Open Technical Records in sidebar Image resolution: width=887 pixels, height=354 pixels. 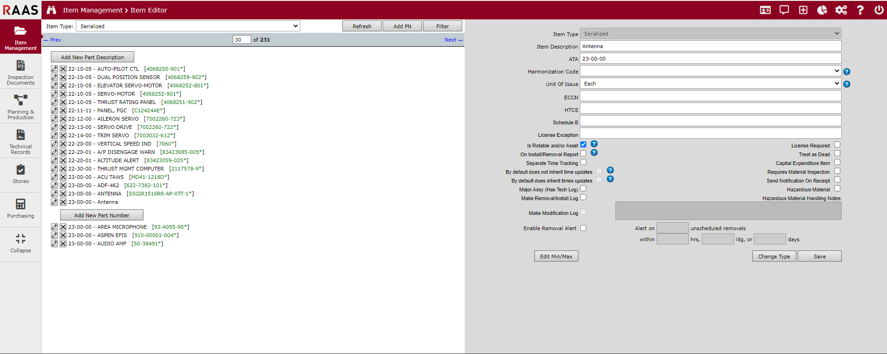coord(21,141)
